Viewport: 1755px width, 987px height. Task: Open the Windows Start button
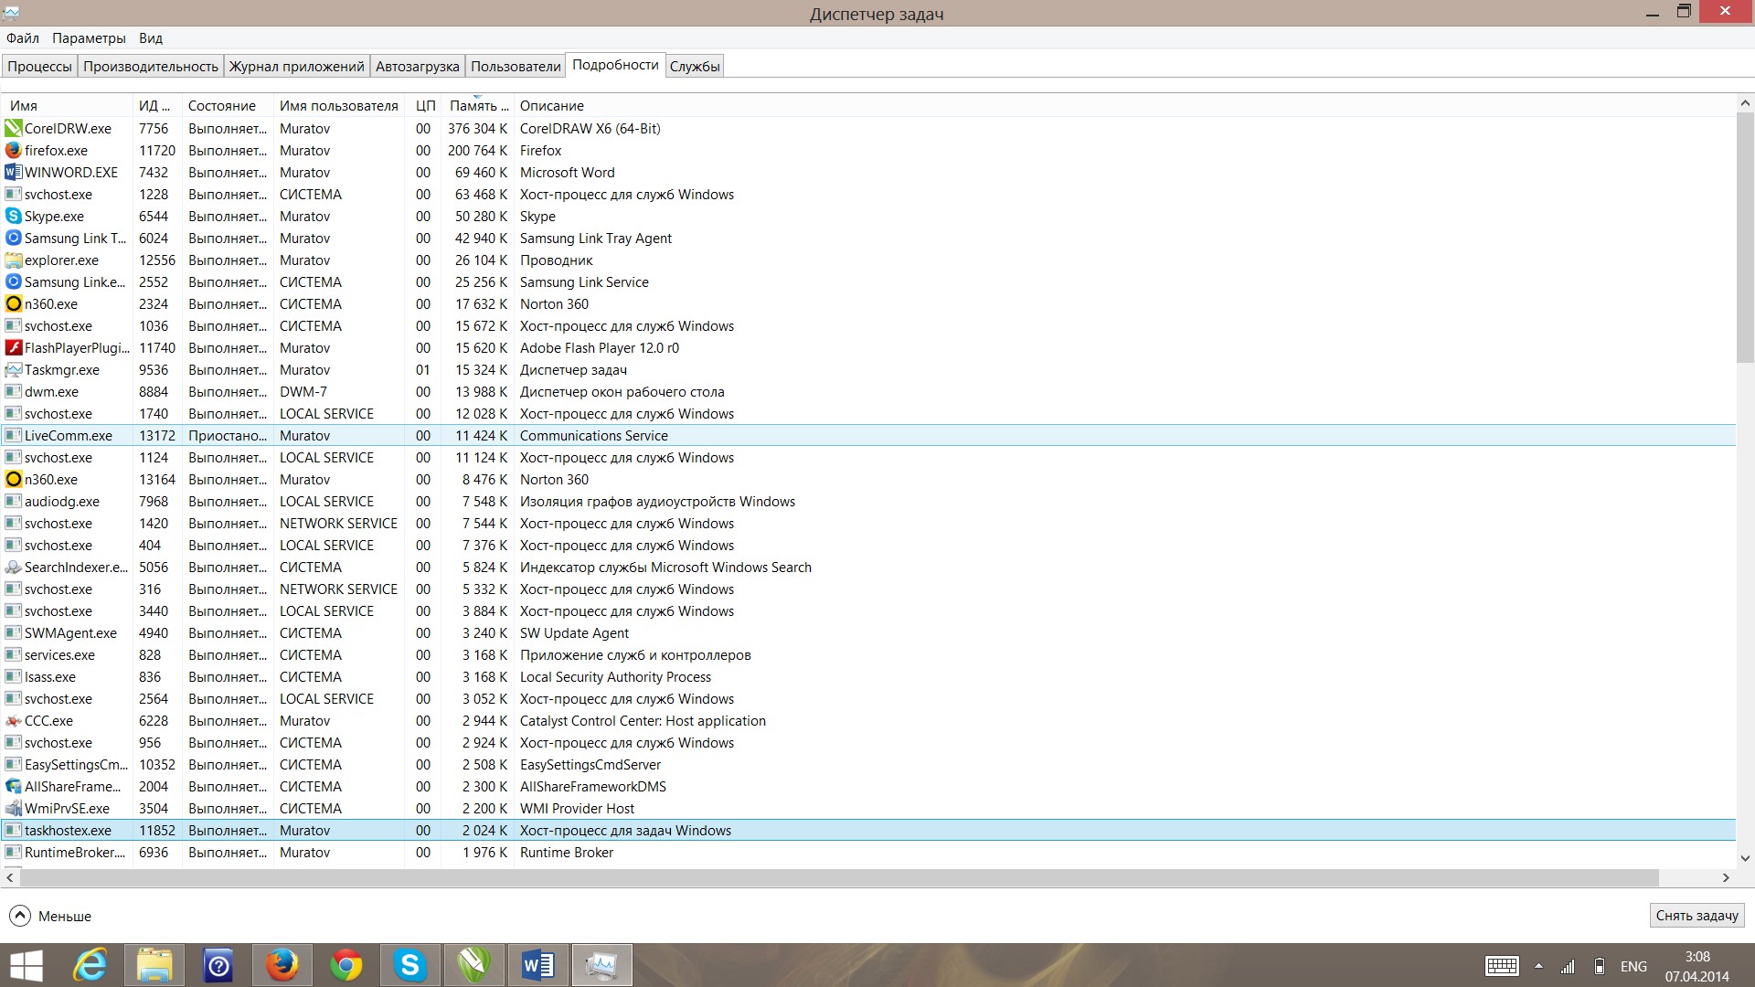(x=27, y=965)
